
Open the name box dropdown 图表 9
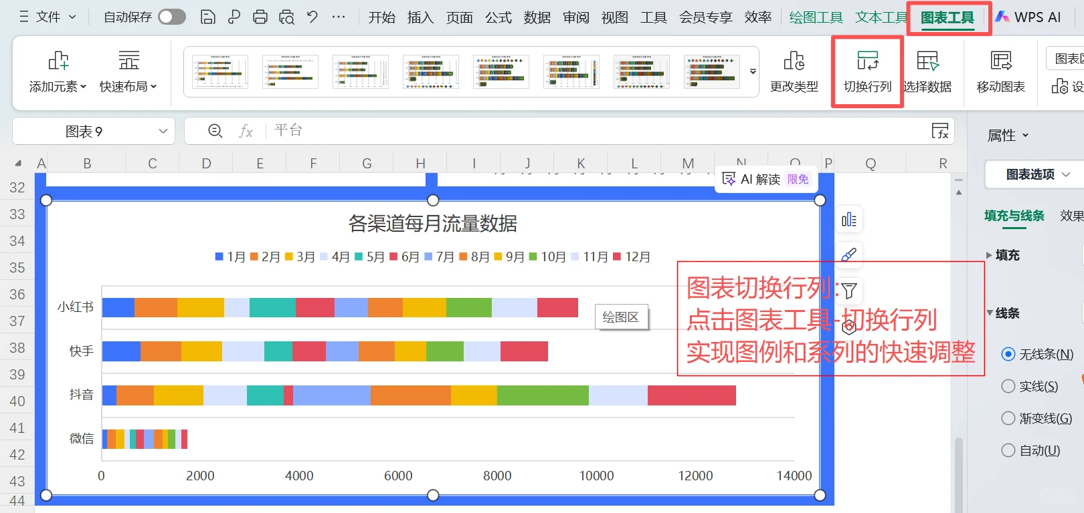click(163, 131)
